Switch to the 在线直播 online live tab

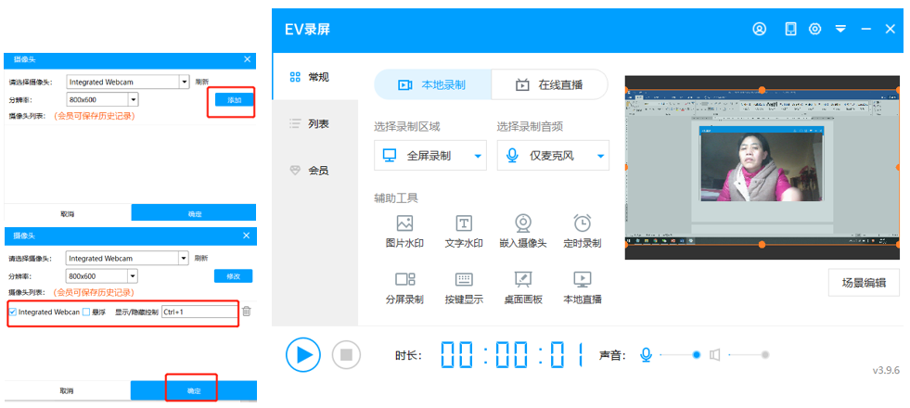click(549, 85)
